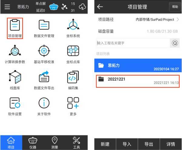
Task: Switch to 工具 tools tab
Action: pos(76,143)
